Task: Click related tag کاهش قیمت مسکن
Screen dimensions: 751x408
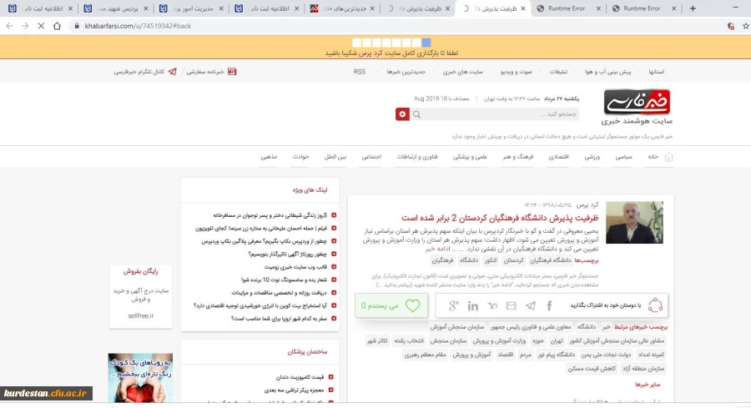Action: [x=592, y=368]
